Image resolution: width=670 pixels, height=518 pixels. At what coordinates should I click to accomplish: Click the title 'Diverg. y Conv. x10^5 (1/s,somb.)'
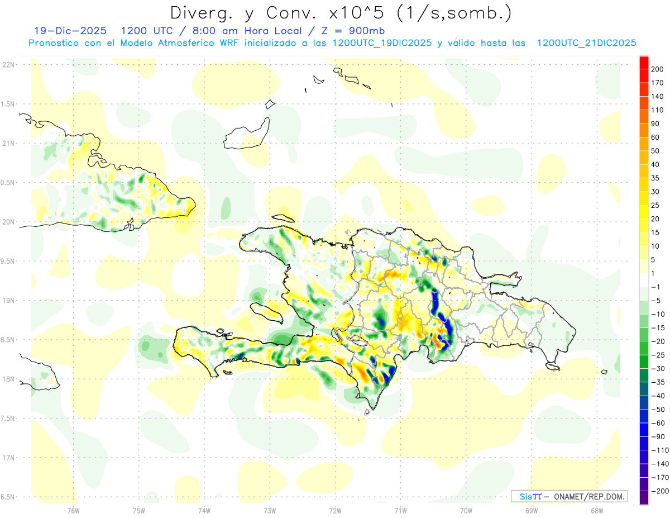coord(340,13)
